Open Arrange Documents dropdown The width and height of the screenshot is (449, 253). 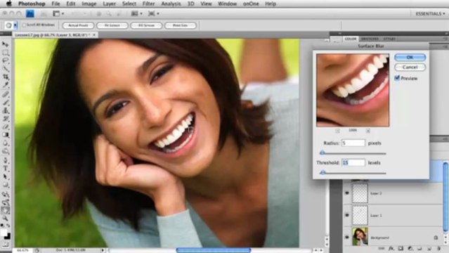click(136, 13)
